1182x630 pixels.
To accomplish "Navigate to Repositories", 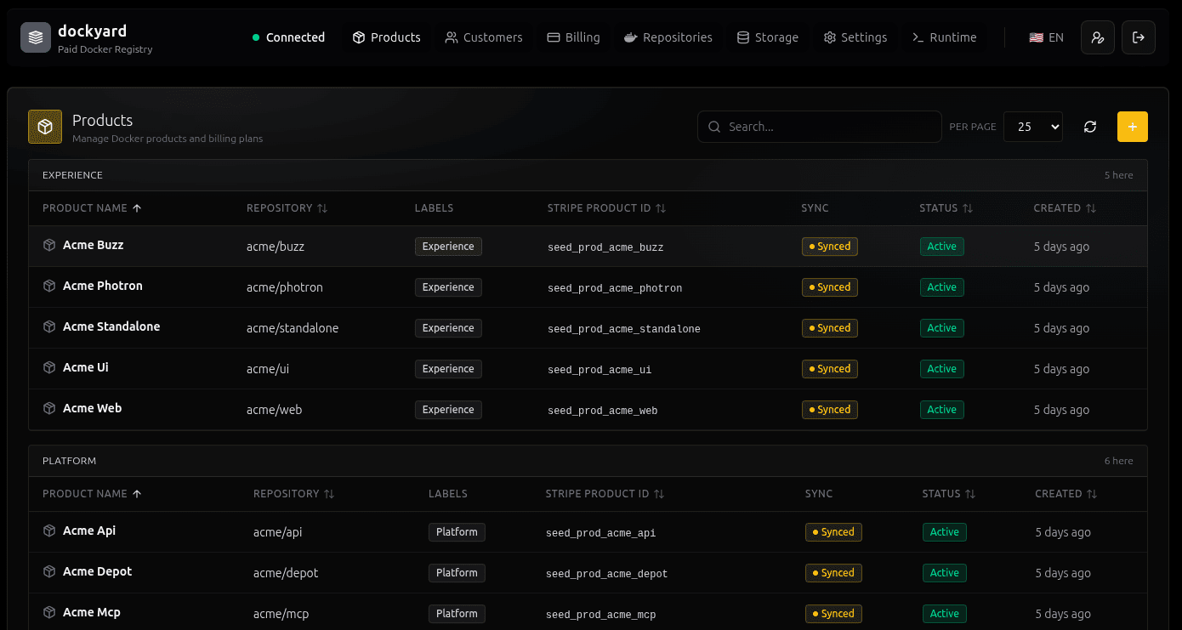I will (x=668, y=37).
